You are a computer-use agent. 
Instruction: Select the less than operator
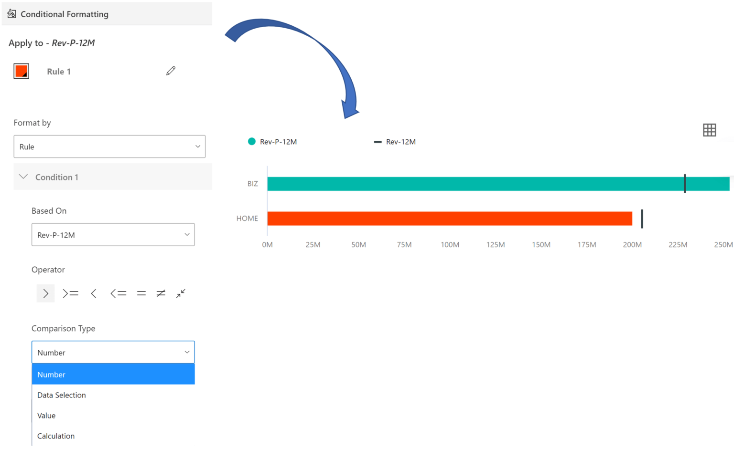(94, 293)
